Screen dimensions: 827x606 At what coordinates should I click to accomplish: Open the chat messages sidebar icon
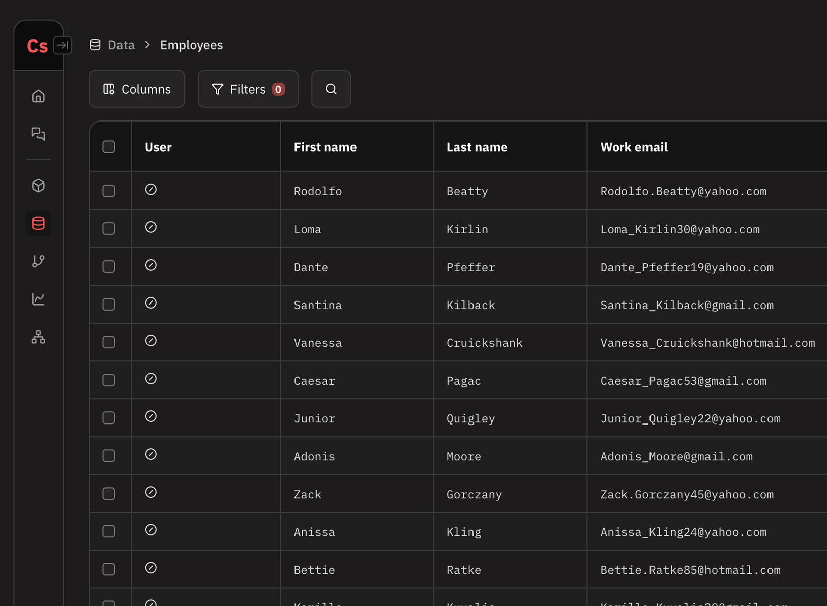point(38,134)
